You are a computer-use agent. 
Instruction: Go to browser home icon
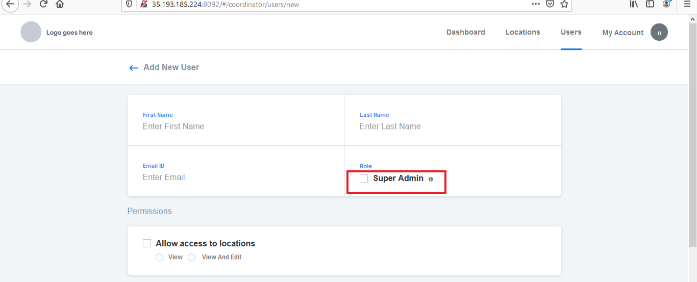[x=60, y=4]
